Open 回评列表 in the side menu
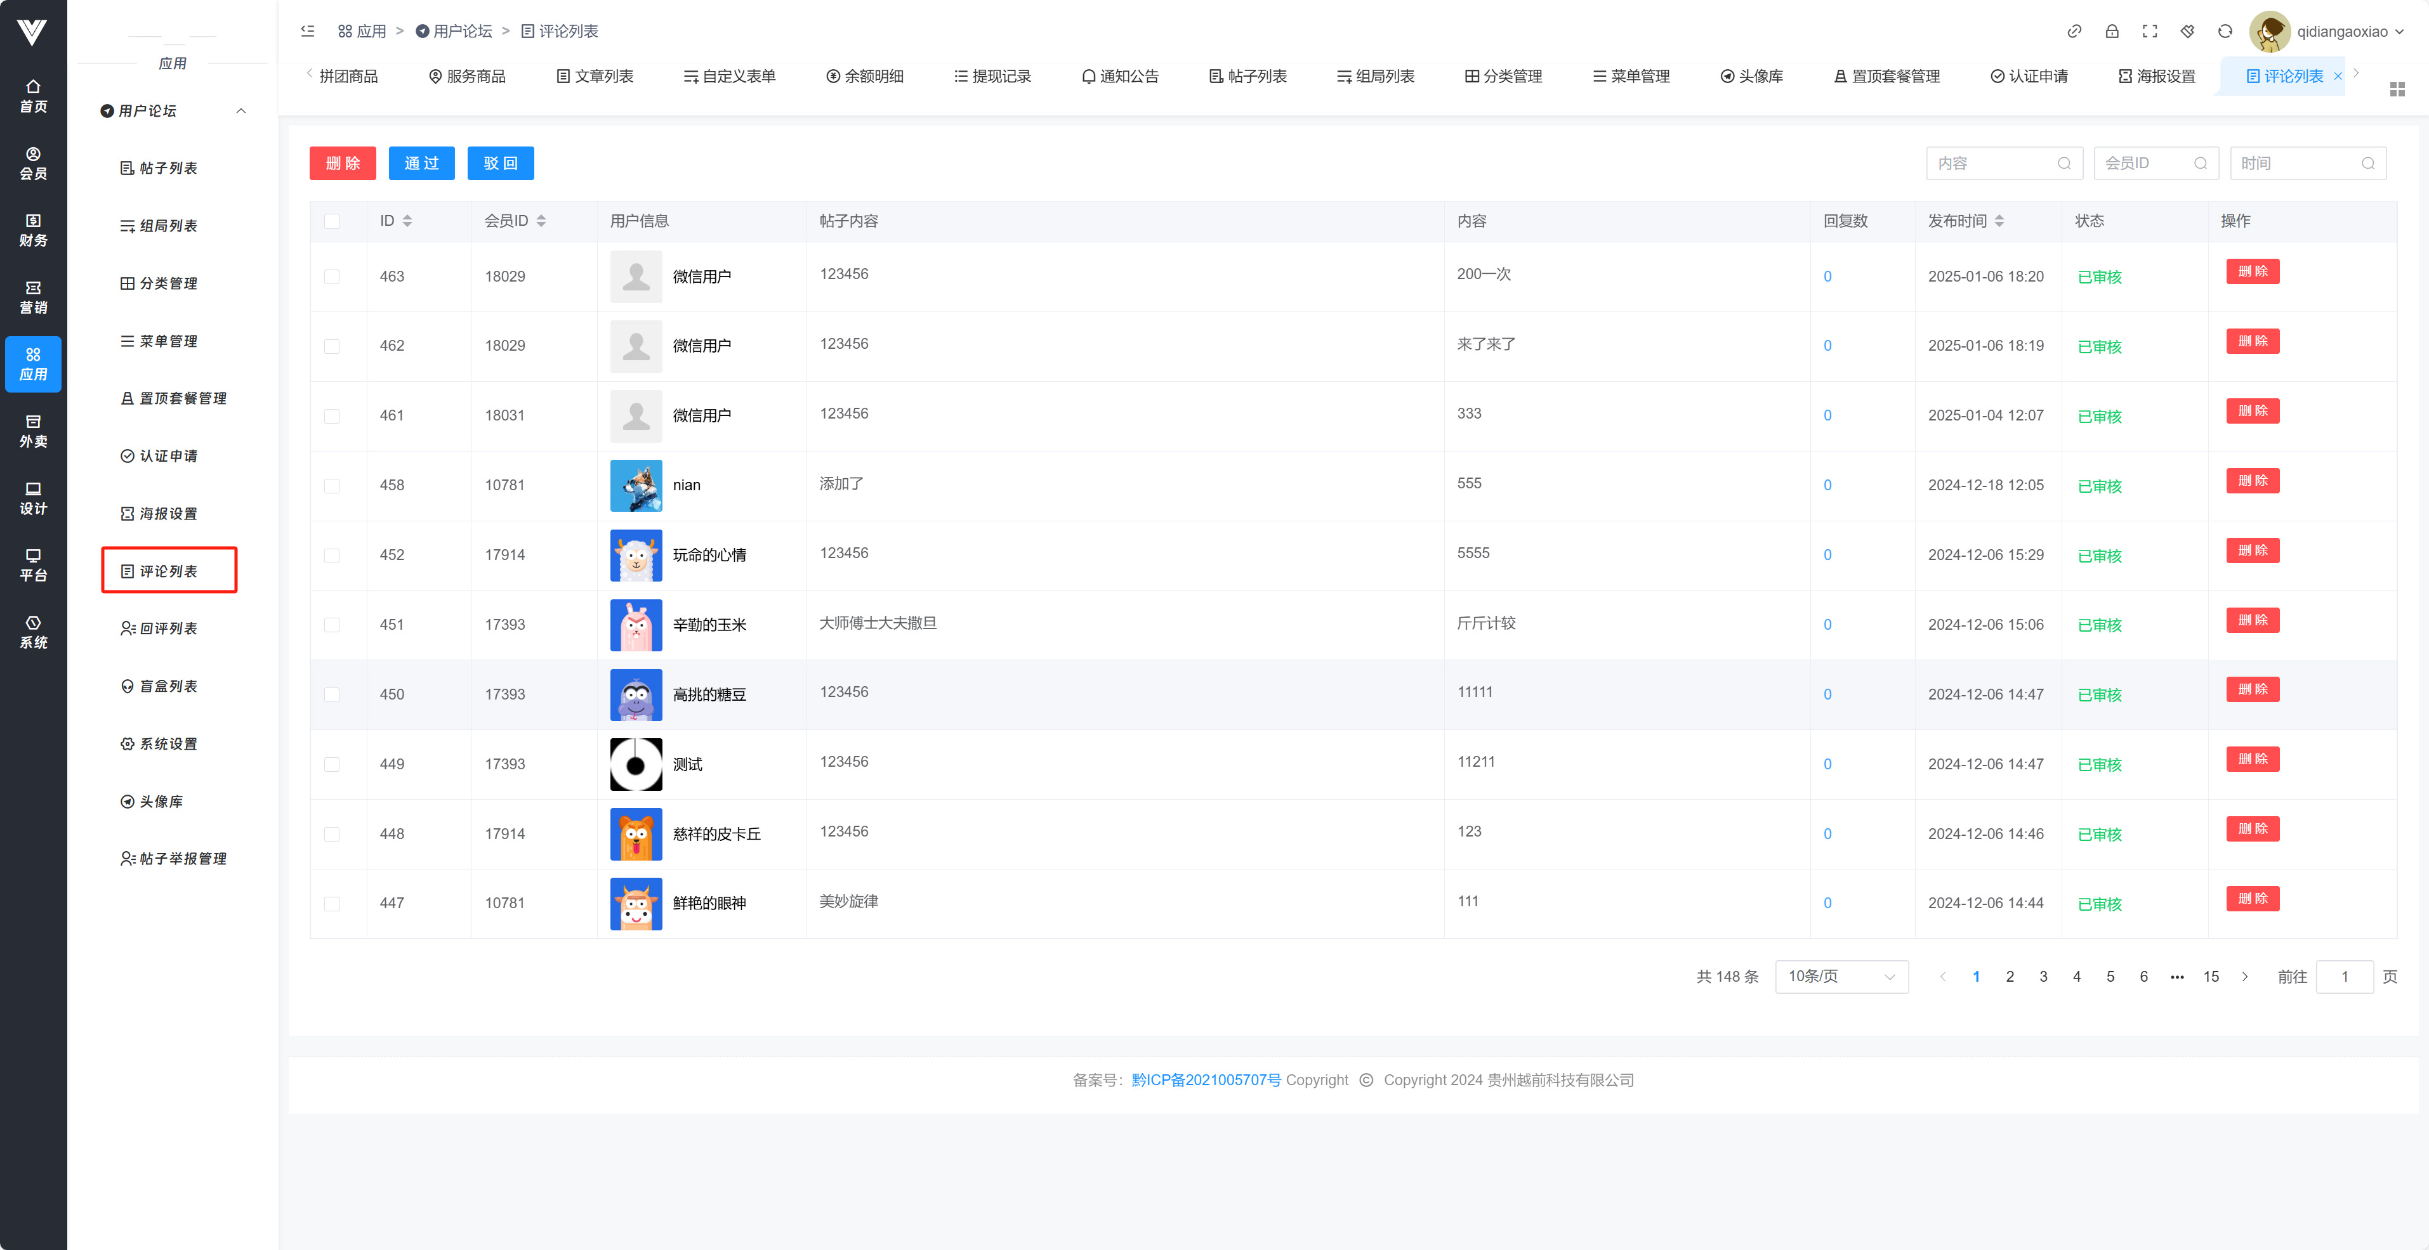Image resolution: width=2429 pixels, height=1250 pixels. [168, 628]
